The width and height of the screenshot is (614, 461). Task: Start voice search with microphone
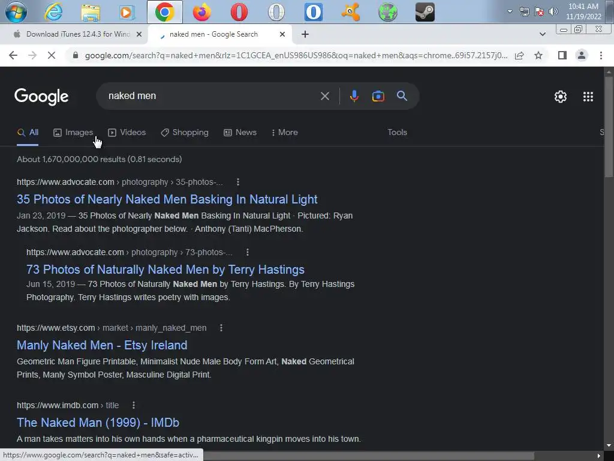click(354, 96)
